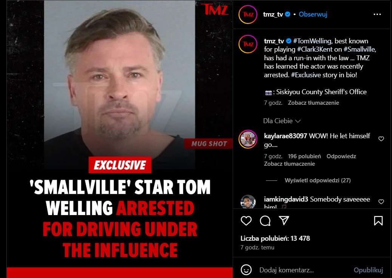Click Zobacz tłumaczenie under the caption
392x278 pixels.
point(313,103)
